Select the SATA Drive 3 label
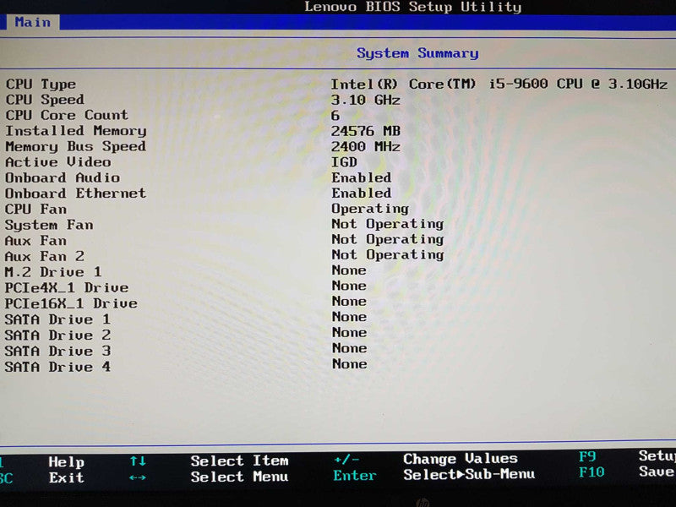 pyautogui.click(x=57, y=351)
